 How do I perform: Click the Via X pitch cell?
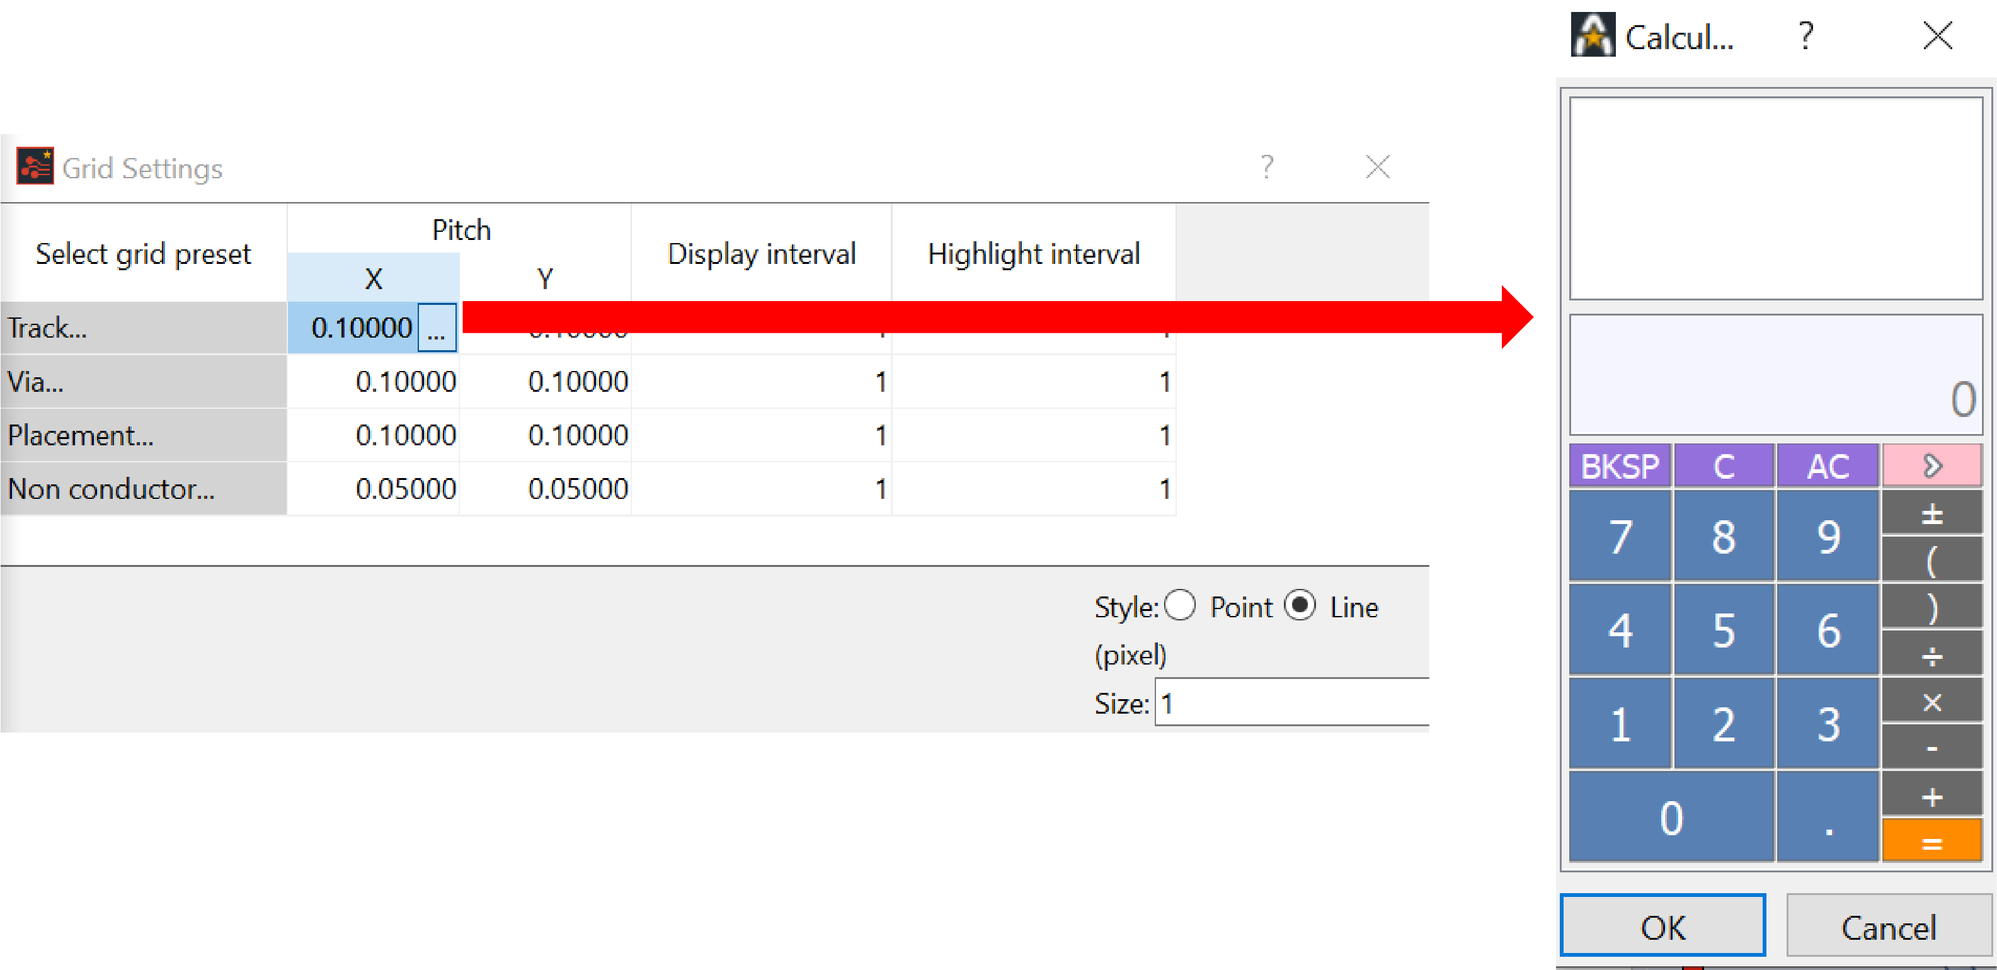[x=374, y=382]
